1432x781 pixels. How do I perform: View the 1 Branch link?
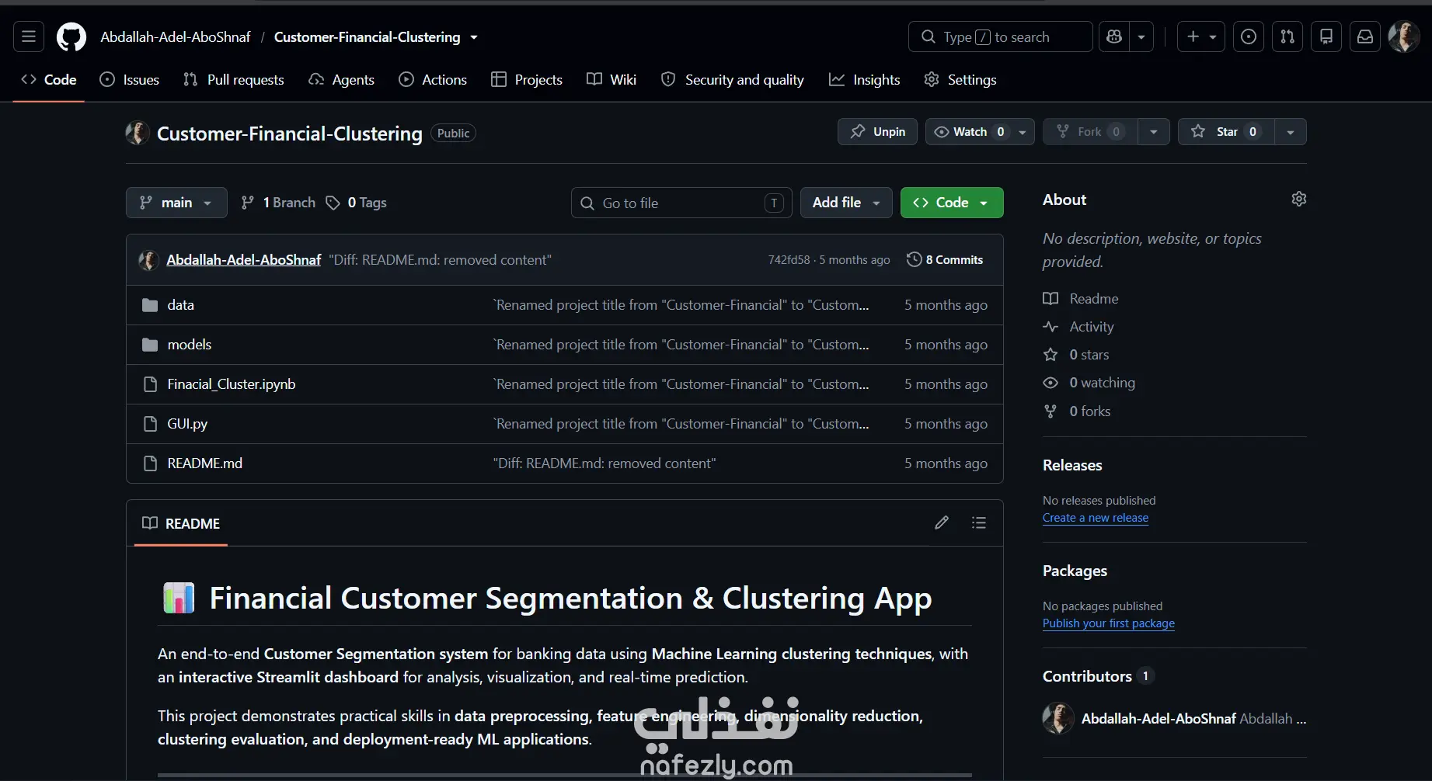(278, 203)
